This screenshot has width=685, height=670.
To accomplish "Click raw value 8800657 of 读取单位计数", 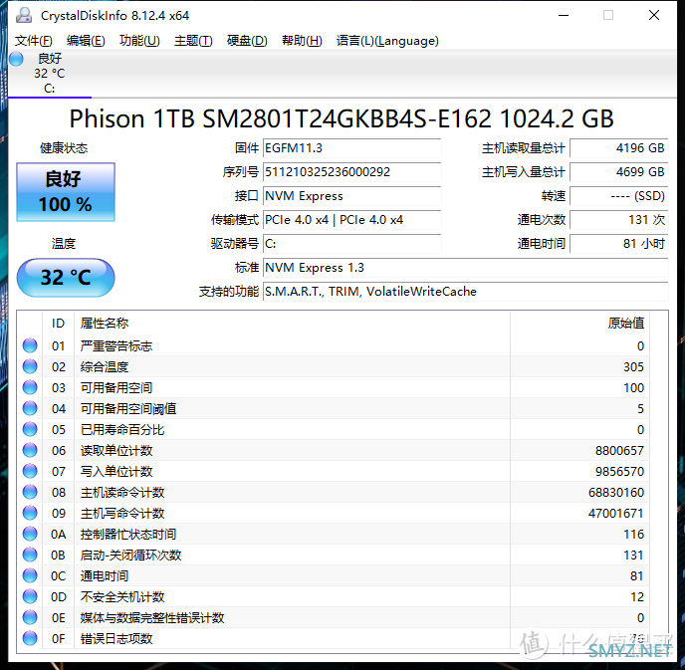I will [x=619, y=450].
